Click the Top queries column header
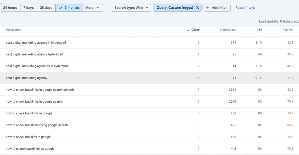 click(x=13, y=30)
